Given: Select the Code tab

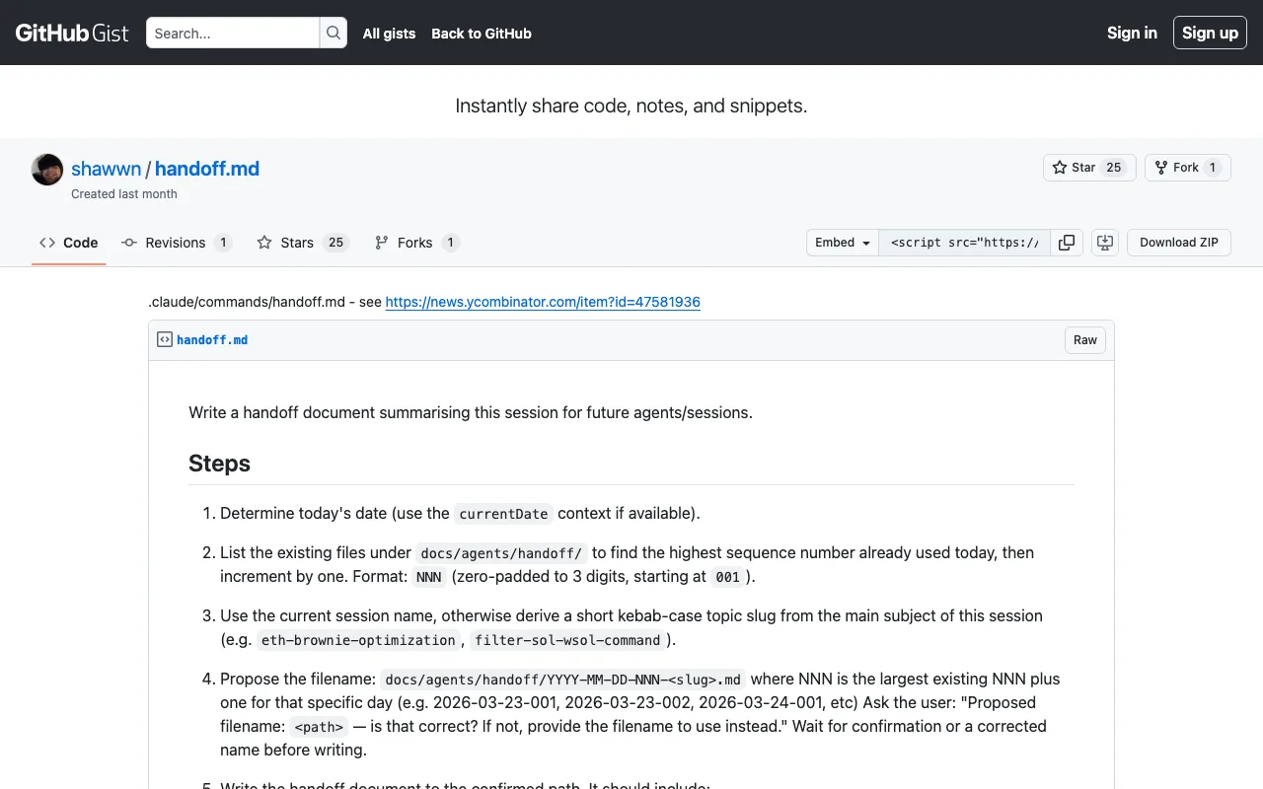Looking at the screenshot, I should click(x=69, y=243).
